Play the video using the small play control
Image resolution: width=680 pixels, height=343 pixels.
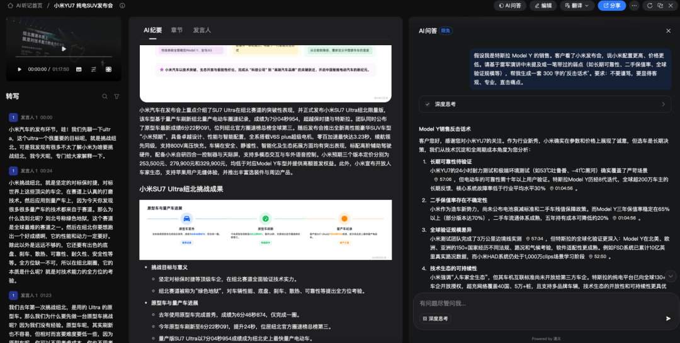point(20,69)
